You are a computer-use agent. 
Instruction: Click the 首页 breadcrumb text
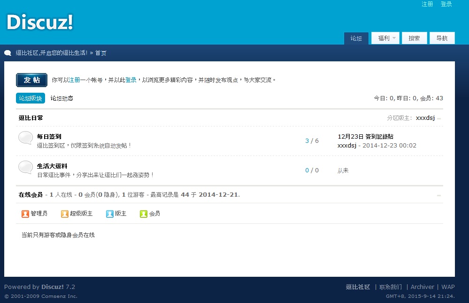[101, 53]
